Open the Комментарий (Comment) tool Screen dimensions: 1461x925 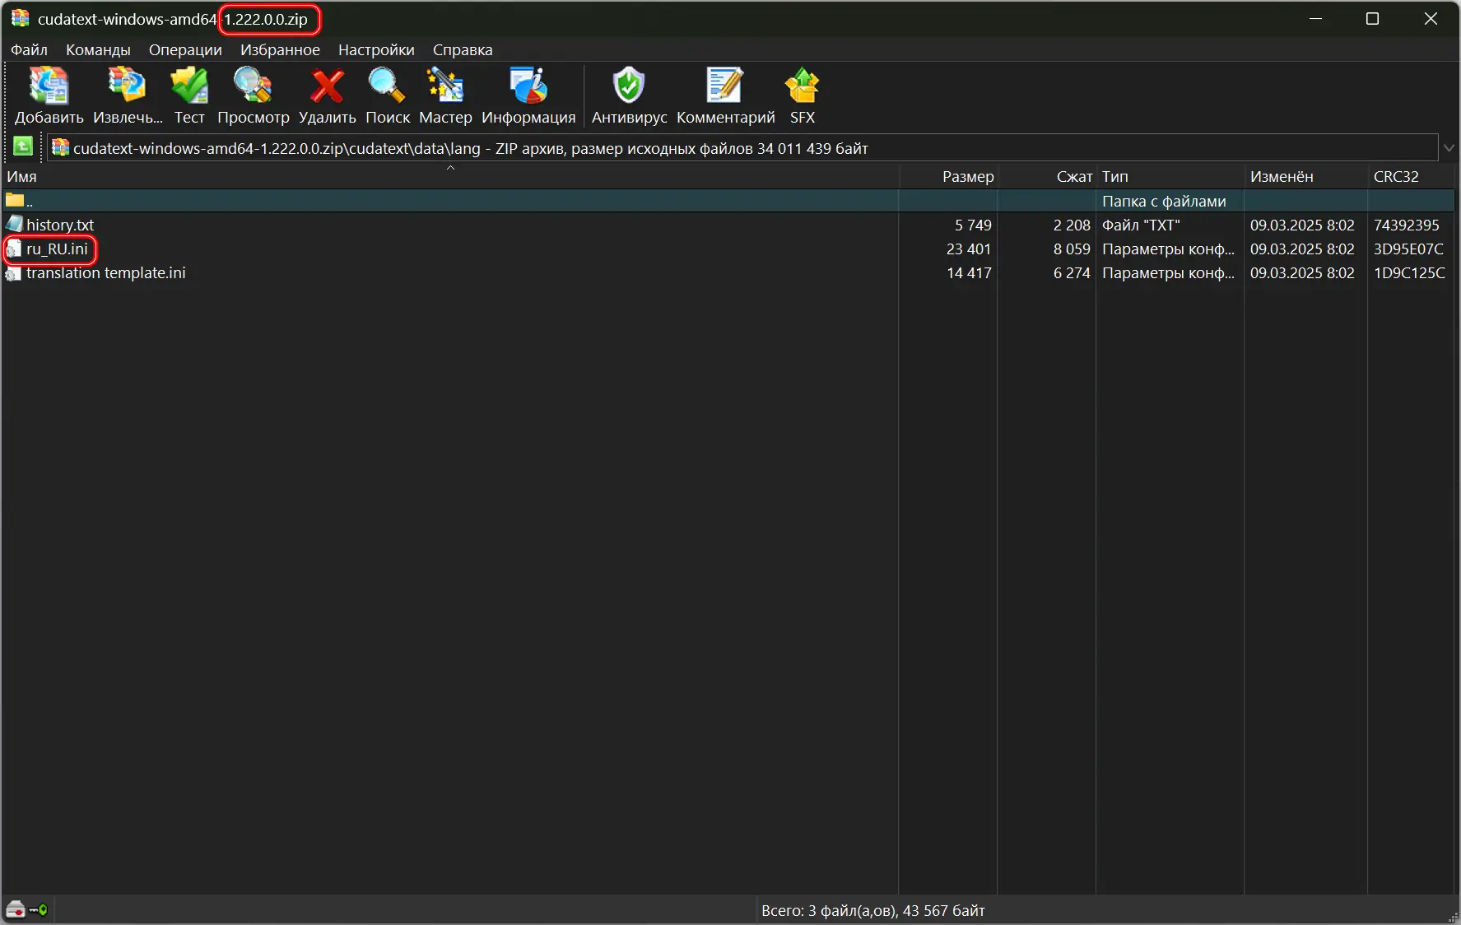725,86
